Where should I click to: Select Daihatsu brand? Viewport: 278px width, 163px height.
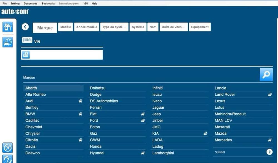tap(117, 88)
